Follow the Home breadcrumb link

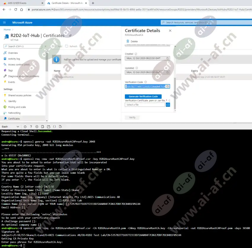point(7,30)
